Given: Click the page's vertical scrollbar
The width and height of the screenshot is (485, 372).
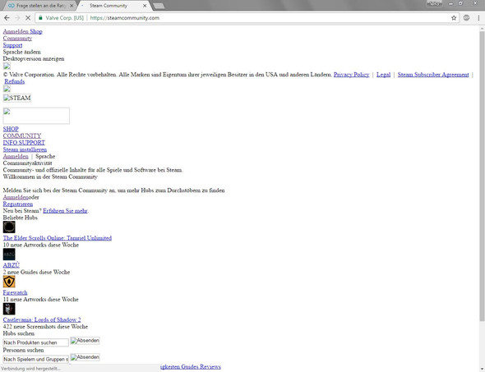Looking at the screenshot, I should [482, 176].
